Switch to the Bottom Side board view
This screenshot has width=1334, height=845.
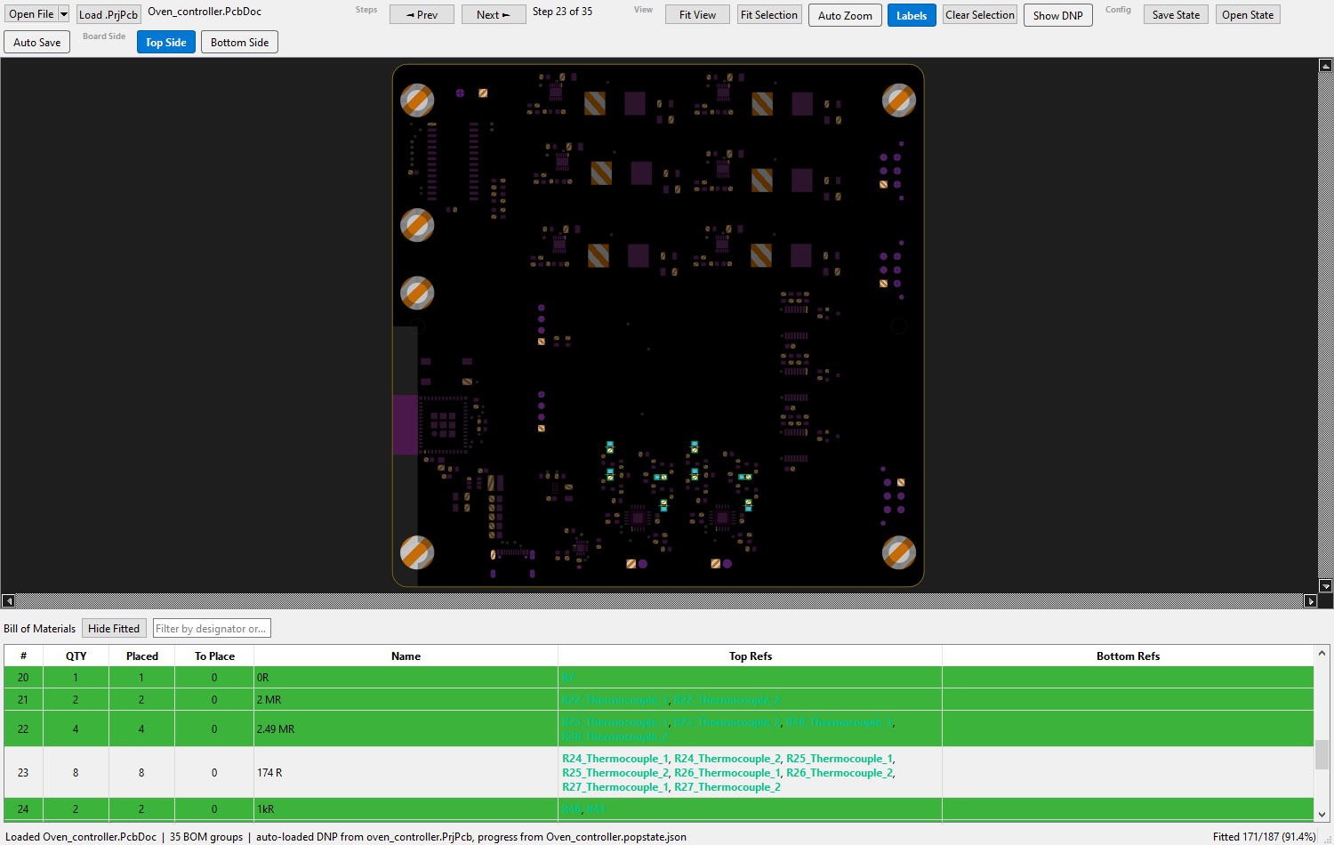pos(239,42)
